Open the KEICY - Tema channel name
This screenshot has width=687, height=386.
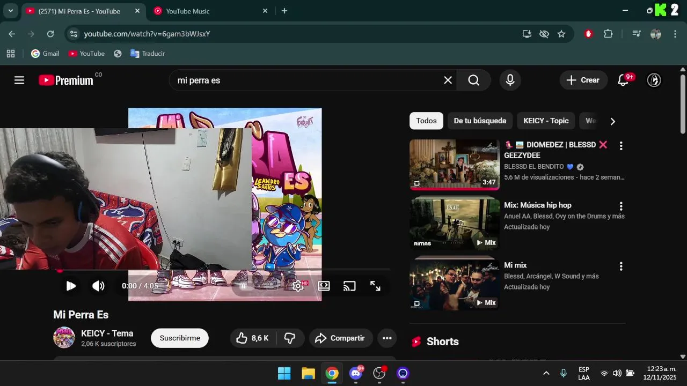tap(107, 333)
